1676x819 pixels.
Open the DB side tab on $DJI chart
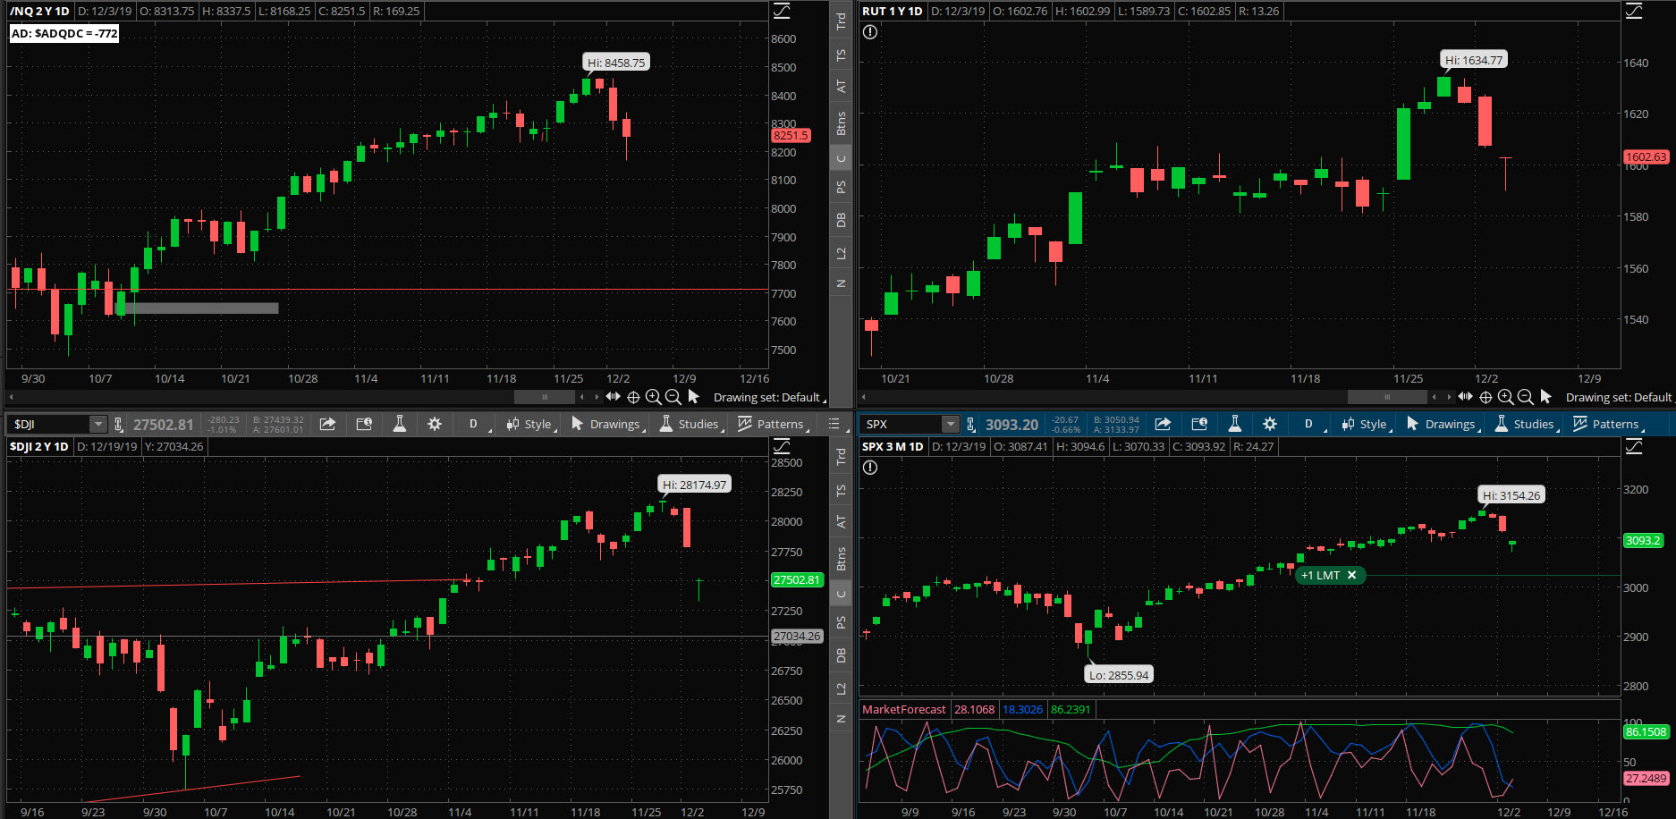(841, 655)
